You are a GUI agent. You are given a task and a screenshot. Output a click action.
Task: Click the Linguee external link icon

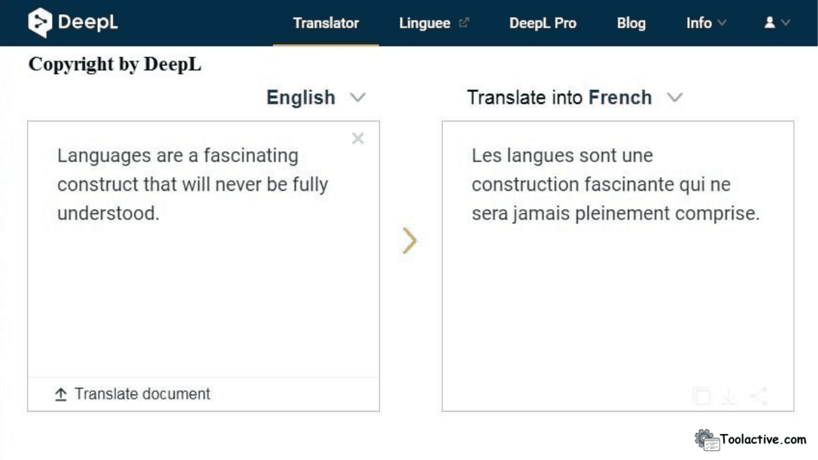click(465, 22)
